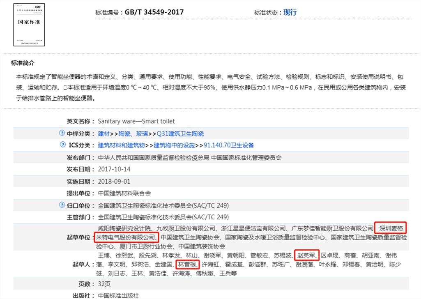421x299 pixels.
Task: Open the 建材 classification link
Action: pos(104,133)
